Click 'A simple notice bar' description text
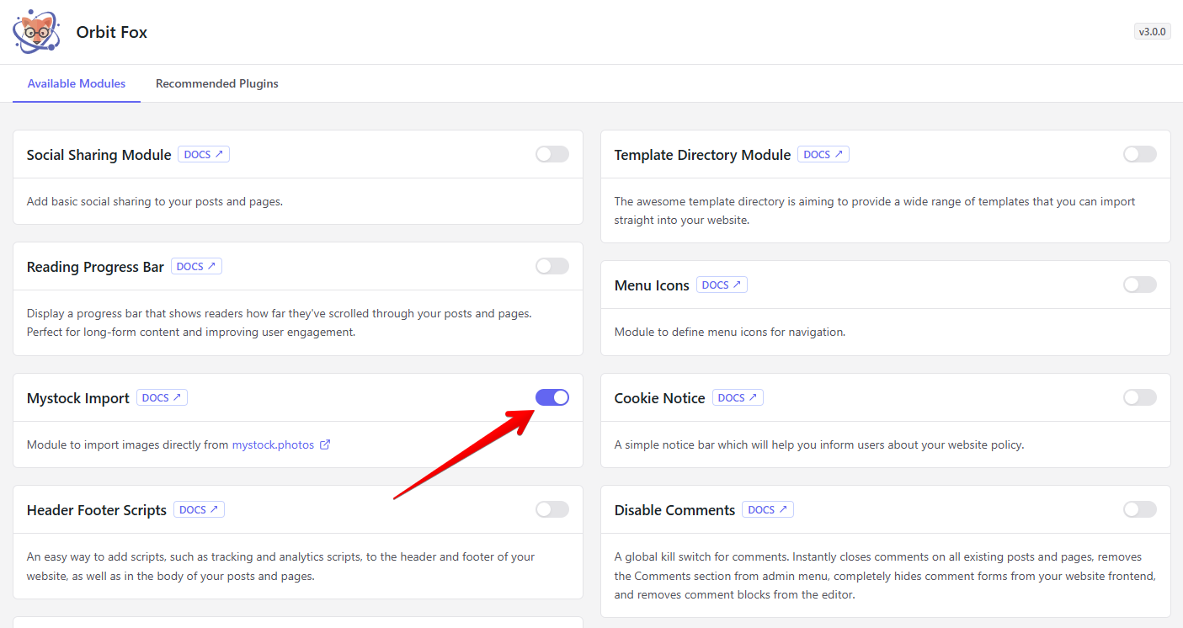 point(819,444)
